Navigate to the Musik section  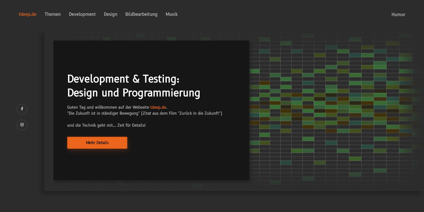click(171, 14)
